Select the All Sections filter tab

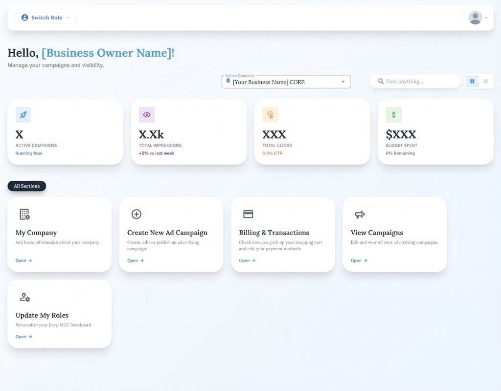tap(27, 186)
